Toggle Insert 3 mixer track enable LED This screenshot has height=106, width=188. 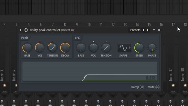pyautogui.click(x=5, y=85)
